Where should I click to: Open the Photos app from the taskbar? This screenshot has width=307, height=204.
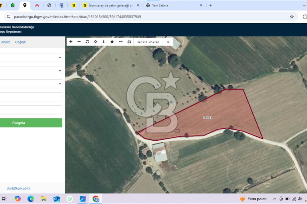[83, 199]
